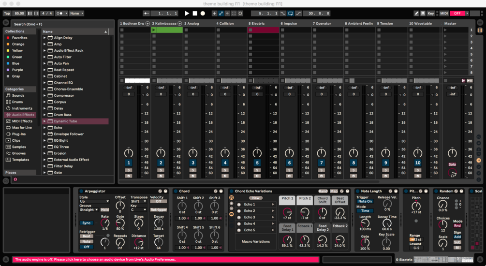The height and width of the screenshot is (266, 486).
Task: Activate track 1 Bodhran with number button
Action: pyautogui.click(x=129, y=163)
